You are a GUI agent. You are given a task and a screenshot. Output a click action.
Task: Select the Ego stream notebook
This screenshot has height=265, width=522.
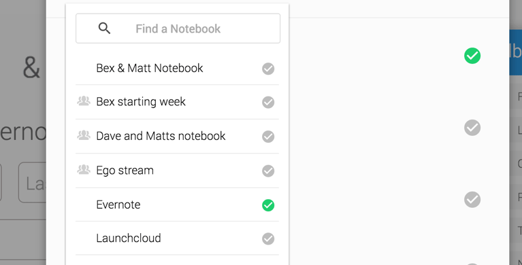click(125, 171)
